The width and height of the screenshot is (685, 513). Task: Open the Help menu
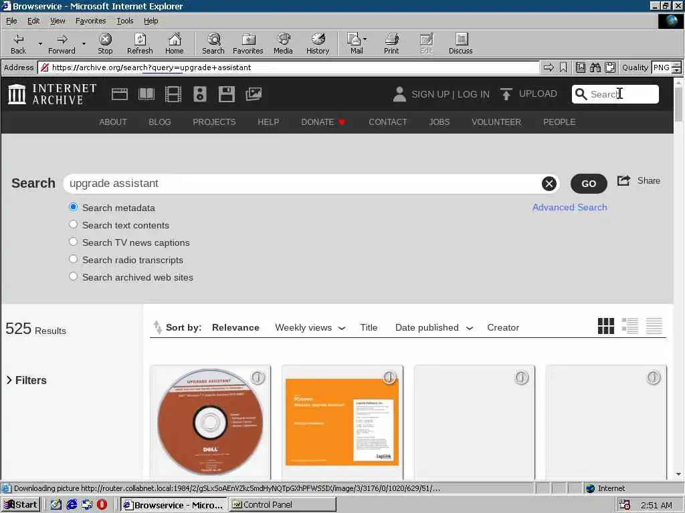tap(151, 21)
